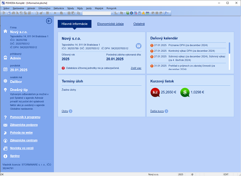Click the Zistiť viac link
Screen dimensions: 241x176
136,68
